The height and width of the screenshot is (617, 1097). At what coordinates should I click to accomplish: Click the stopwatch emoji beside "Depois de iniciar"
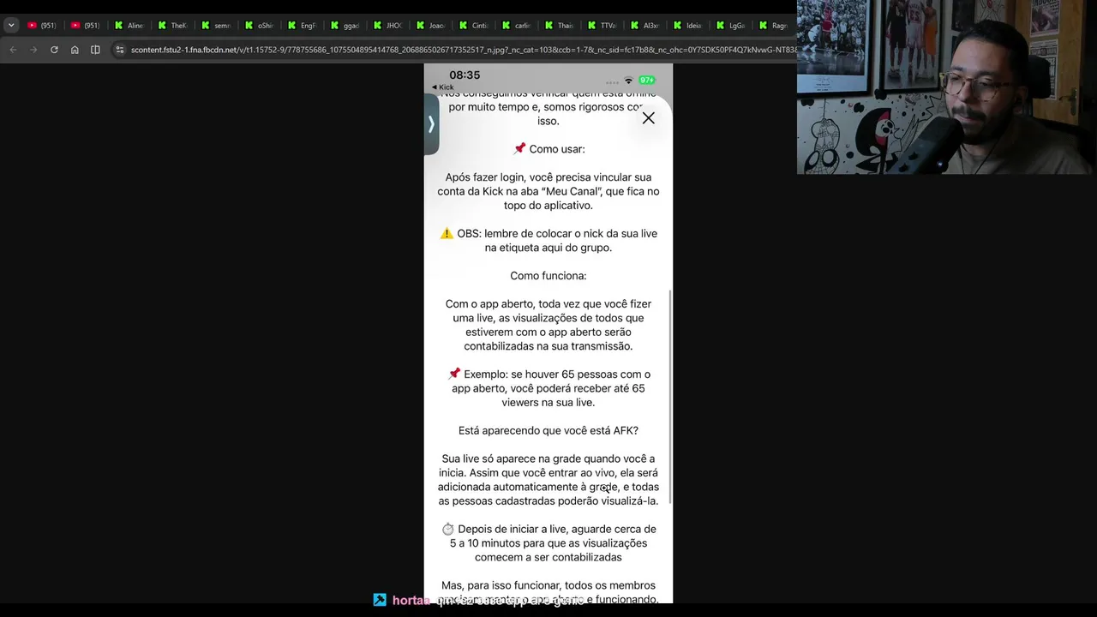pos(447,530)
